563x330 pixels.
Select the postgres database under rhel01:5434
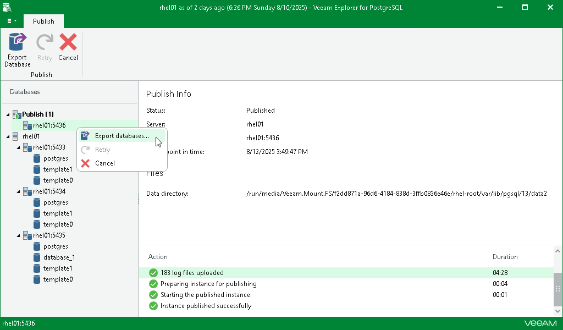point(55,202)
